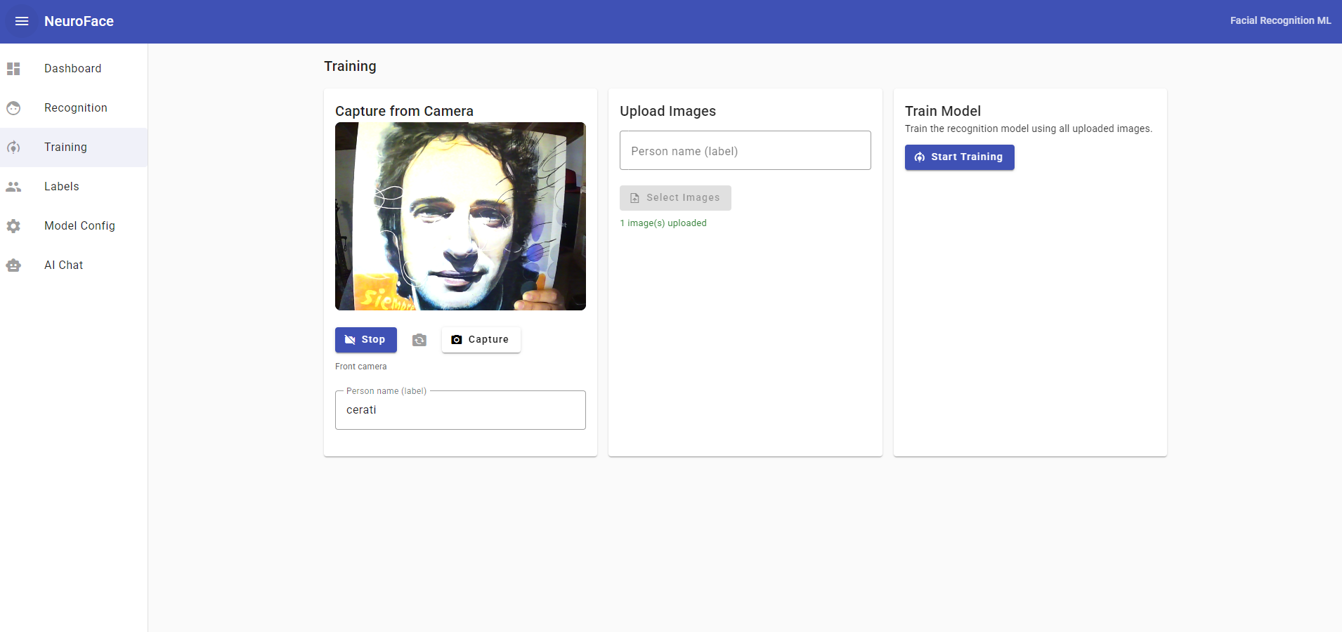
Task: Click inside the cerati label field
Action: pyautogui.click(x=460, y=410)
